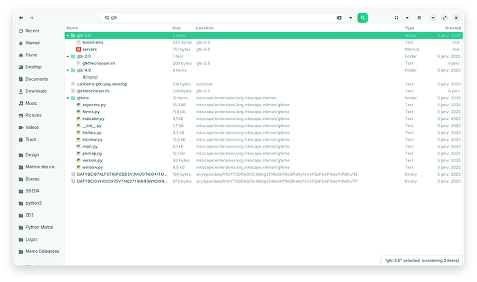Select the listview.py file row
Viewport: 477px width, 282px height.
coord(263,140)
